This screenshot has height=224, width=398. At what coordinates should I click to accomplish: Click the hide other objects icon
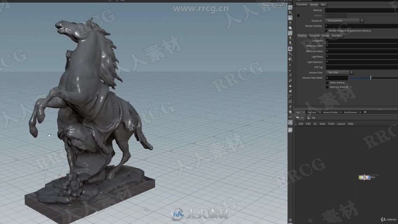pyautogui.click(x=290, y=54)
